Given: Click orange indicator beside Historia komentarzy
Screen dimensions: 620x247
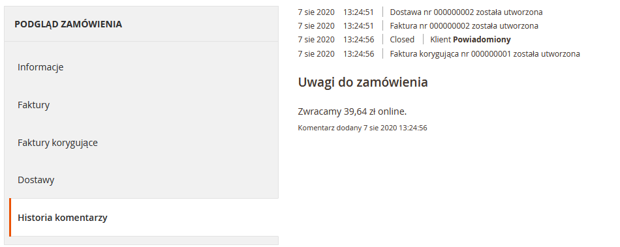Looking at the screenshot, I should coord(10,218).
